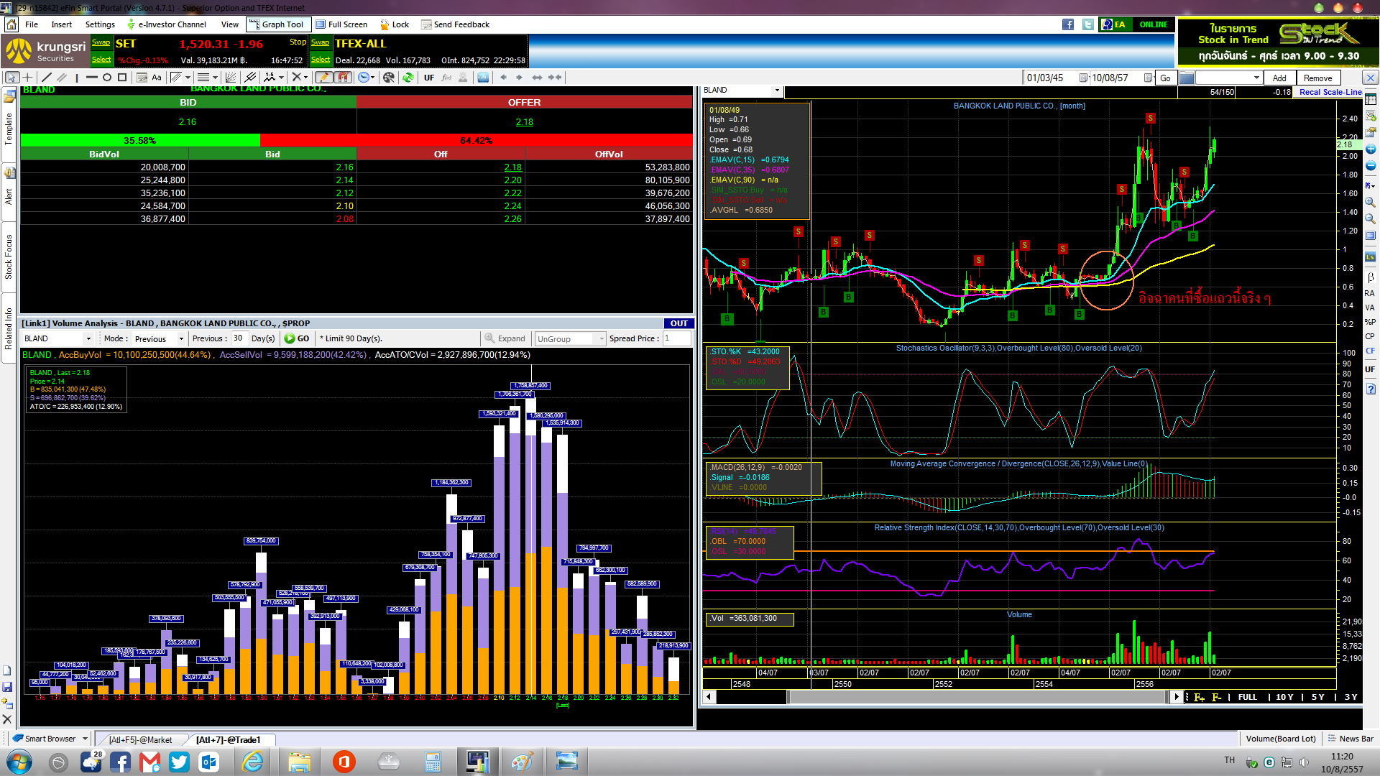Click the home icon in menu bar

coord(11,24)
